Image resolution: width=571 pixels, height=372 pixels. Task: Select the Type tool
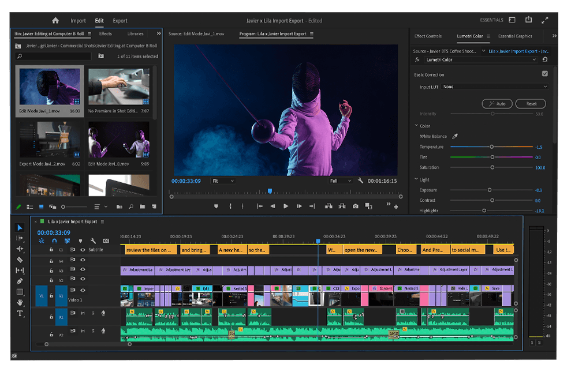20,313
